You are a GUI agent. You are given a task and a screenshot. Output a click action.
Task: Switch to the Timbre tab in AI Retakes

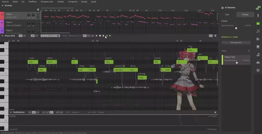pyautogui.click(x=245, y=15)
